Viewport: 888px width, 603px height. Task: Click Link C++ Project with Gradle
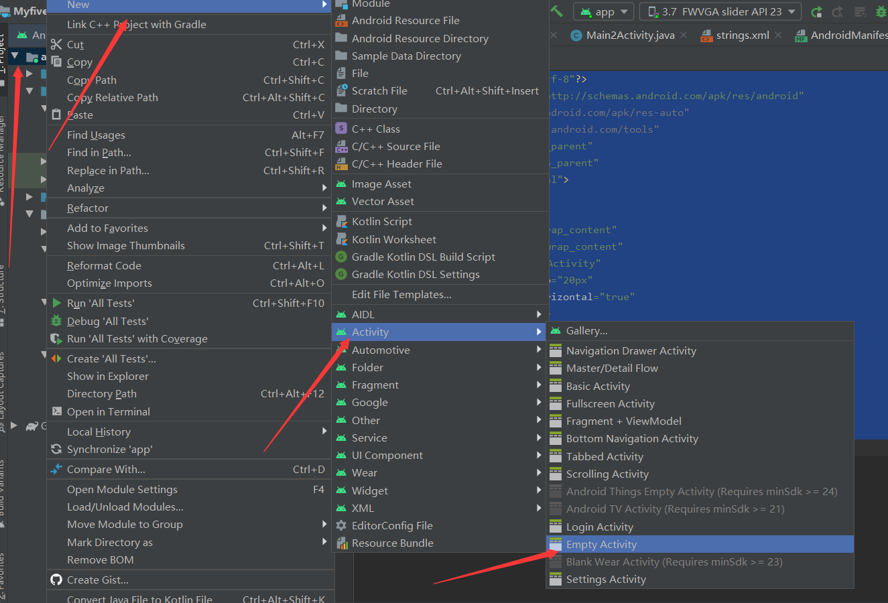(x=190, y=24)
